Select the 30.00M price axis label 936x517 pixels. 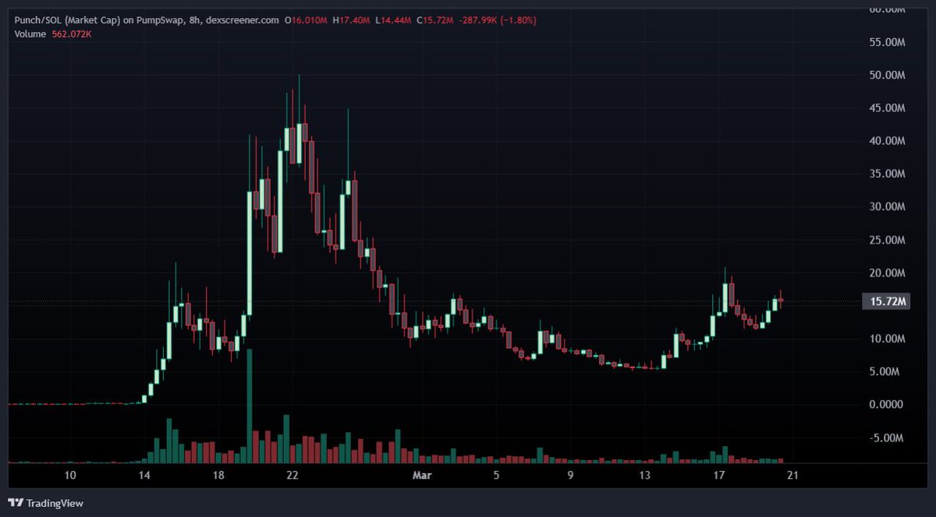(888, 207)
